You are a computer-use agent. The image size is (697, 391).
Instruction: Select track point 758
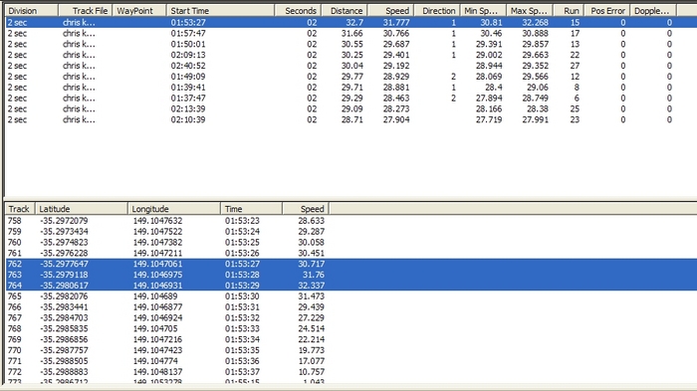click(351, 221)
